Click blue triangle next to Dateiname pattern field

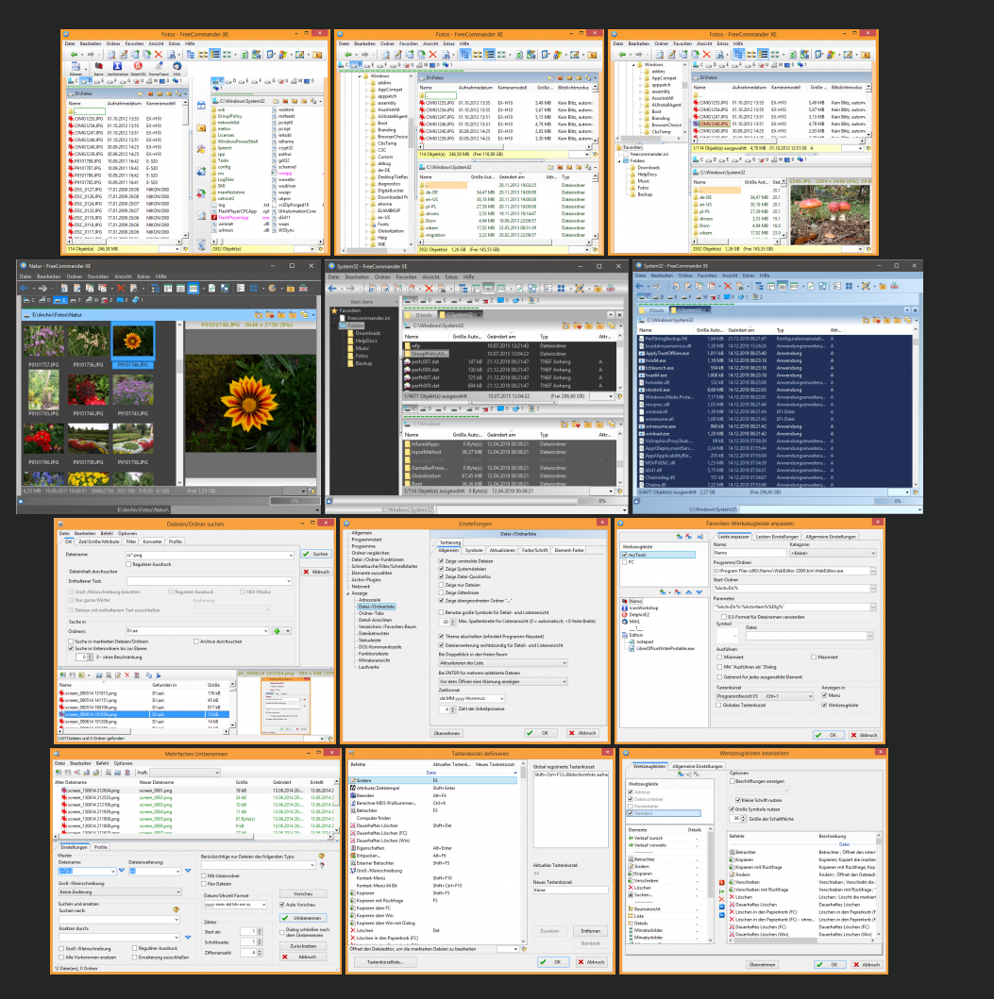[122, 871]
